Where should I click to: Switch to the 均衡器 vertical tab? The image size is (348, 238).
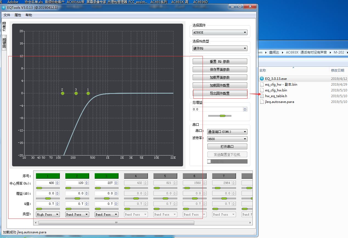4,26
